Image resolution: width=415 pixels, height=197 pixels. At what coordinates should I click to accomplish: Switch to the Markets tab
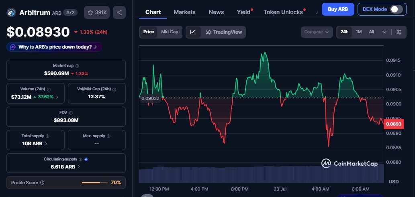tap(184, 12)
